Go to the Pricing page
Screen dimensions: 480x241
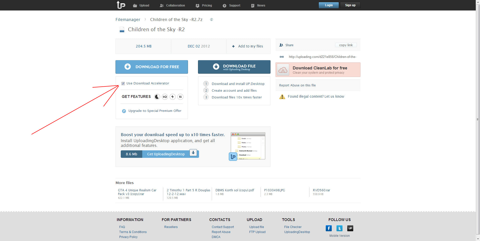click(204, 5)
